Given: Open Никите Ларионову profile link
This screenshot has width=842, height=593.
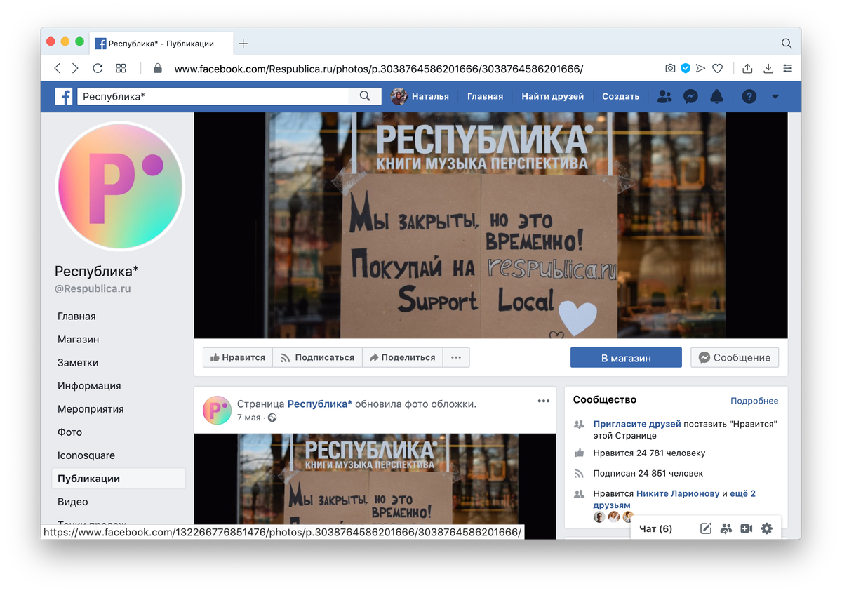Looking at the screenshot, I should pyautogui.click(x=678, y=493).
